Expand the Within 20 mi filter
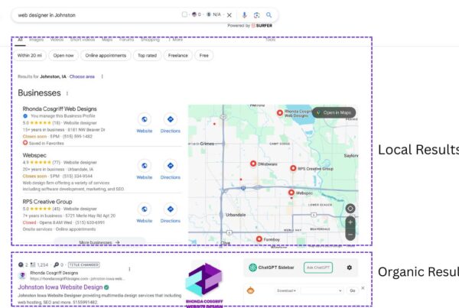Screen dimensions: 459x308 [x=30, y=55]
